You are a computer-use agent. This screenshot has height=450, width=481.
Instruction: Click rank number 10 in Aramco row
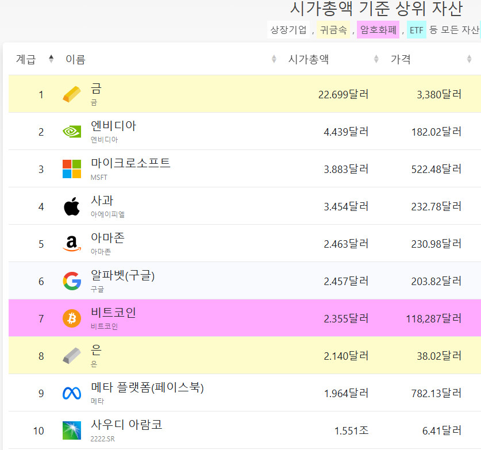click(39, 430)
